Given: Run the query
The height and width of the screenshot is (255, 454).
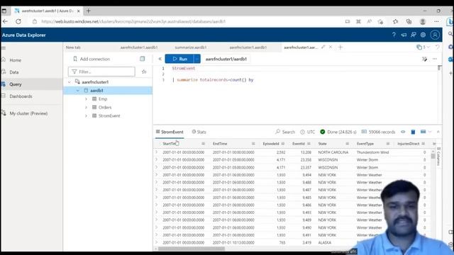Looking at the screenshot, I should (179, 59).
